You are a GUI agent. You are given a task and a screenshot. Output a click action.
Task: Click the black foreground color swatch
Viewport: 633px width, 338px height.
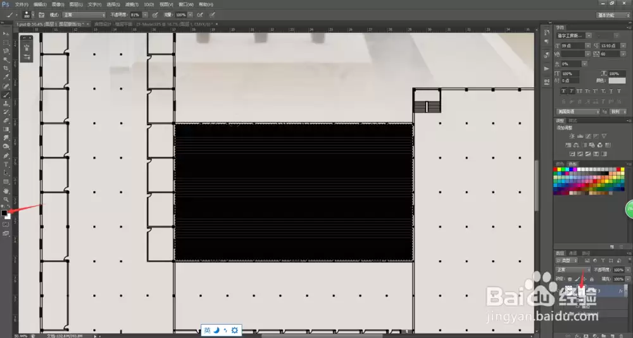pos(4,213)
